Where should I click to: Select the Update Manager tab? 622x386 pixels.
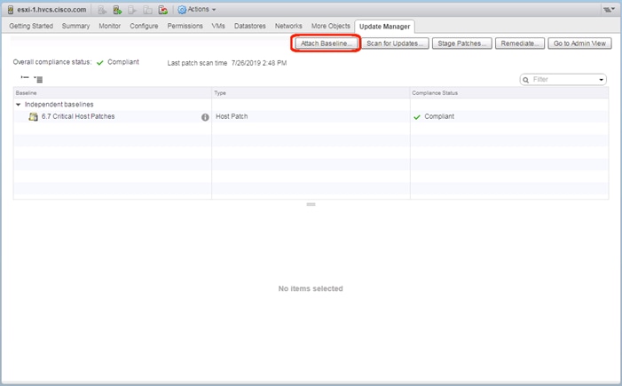tap(384, 27)
